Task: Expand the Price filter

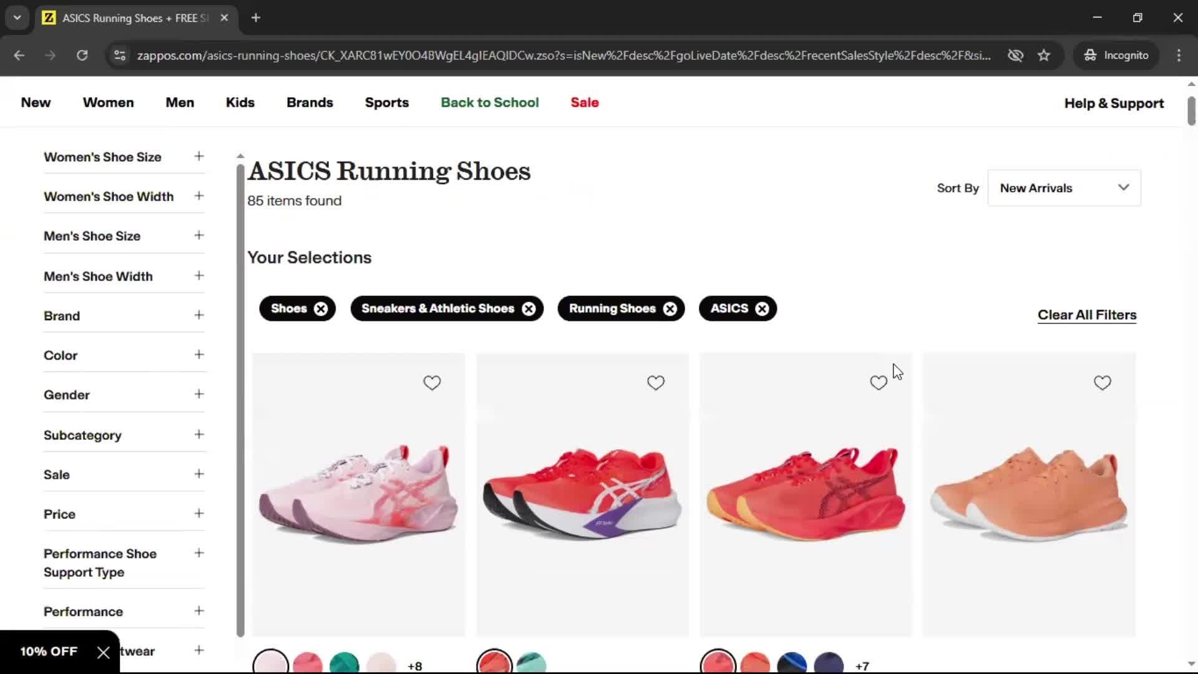Action: (124, 514)
